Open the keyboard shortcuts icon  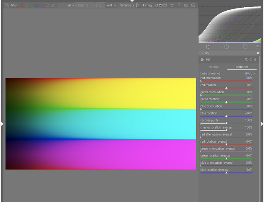186,5
